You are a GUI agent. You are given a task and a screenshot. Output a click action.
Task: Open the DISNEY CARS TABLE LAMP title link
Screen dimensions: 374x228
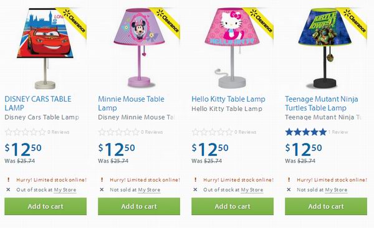pyautogui.click(x=38, y=103)
